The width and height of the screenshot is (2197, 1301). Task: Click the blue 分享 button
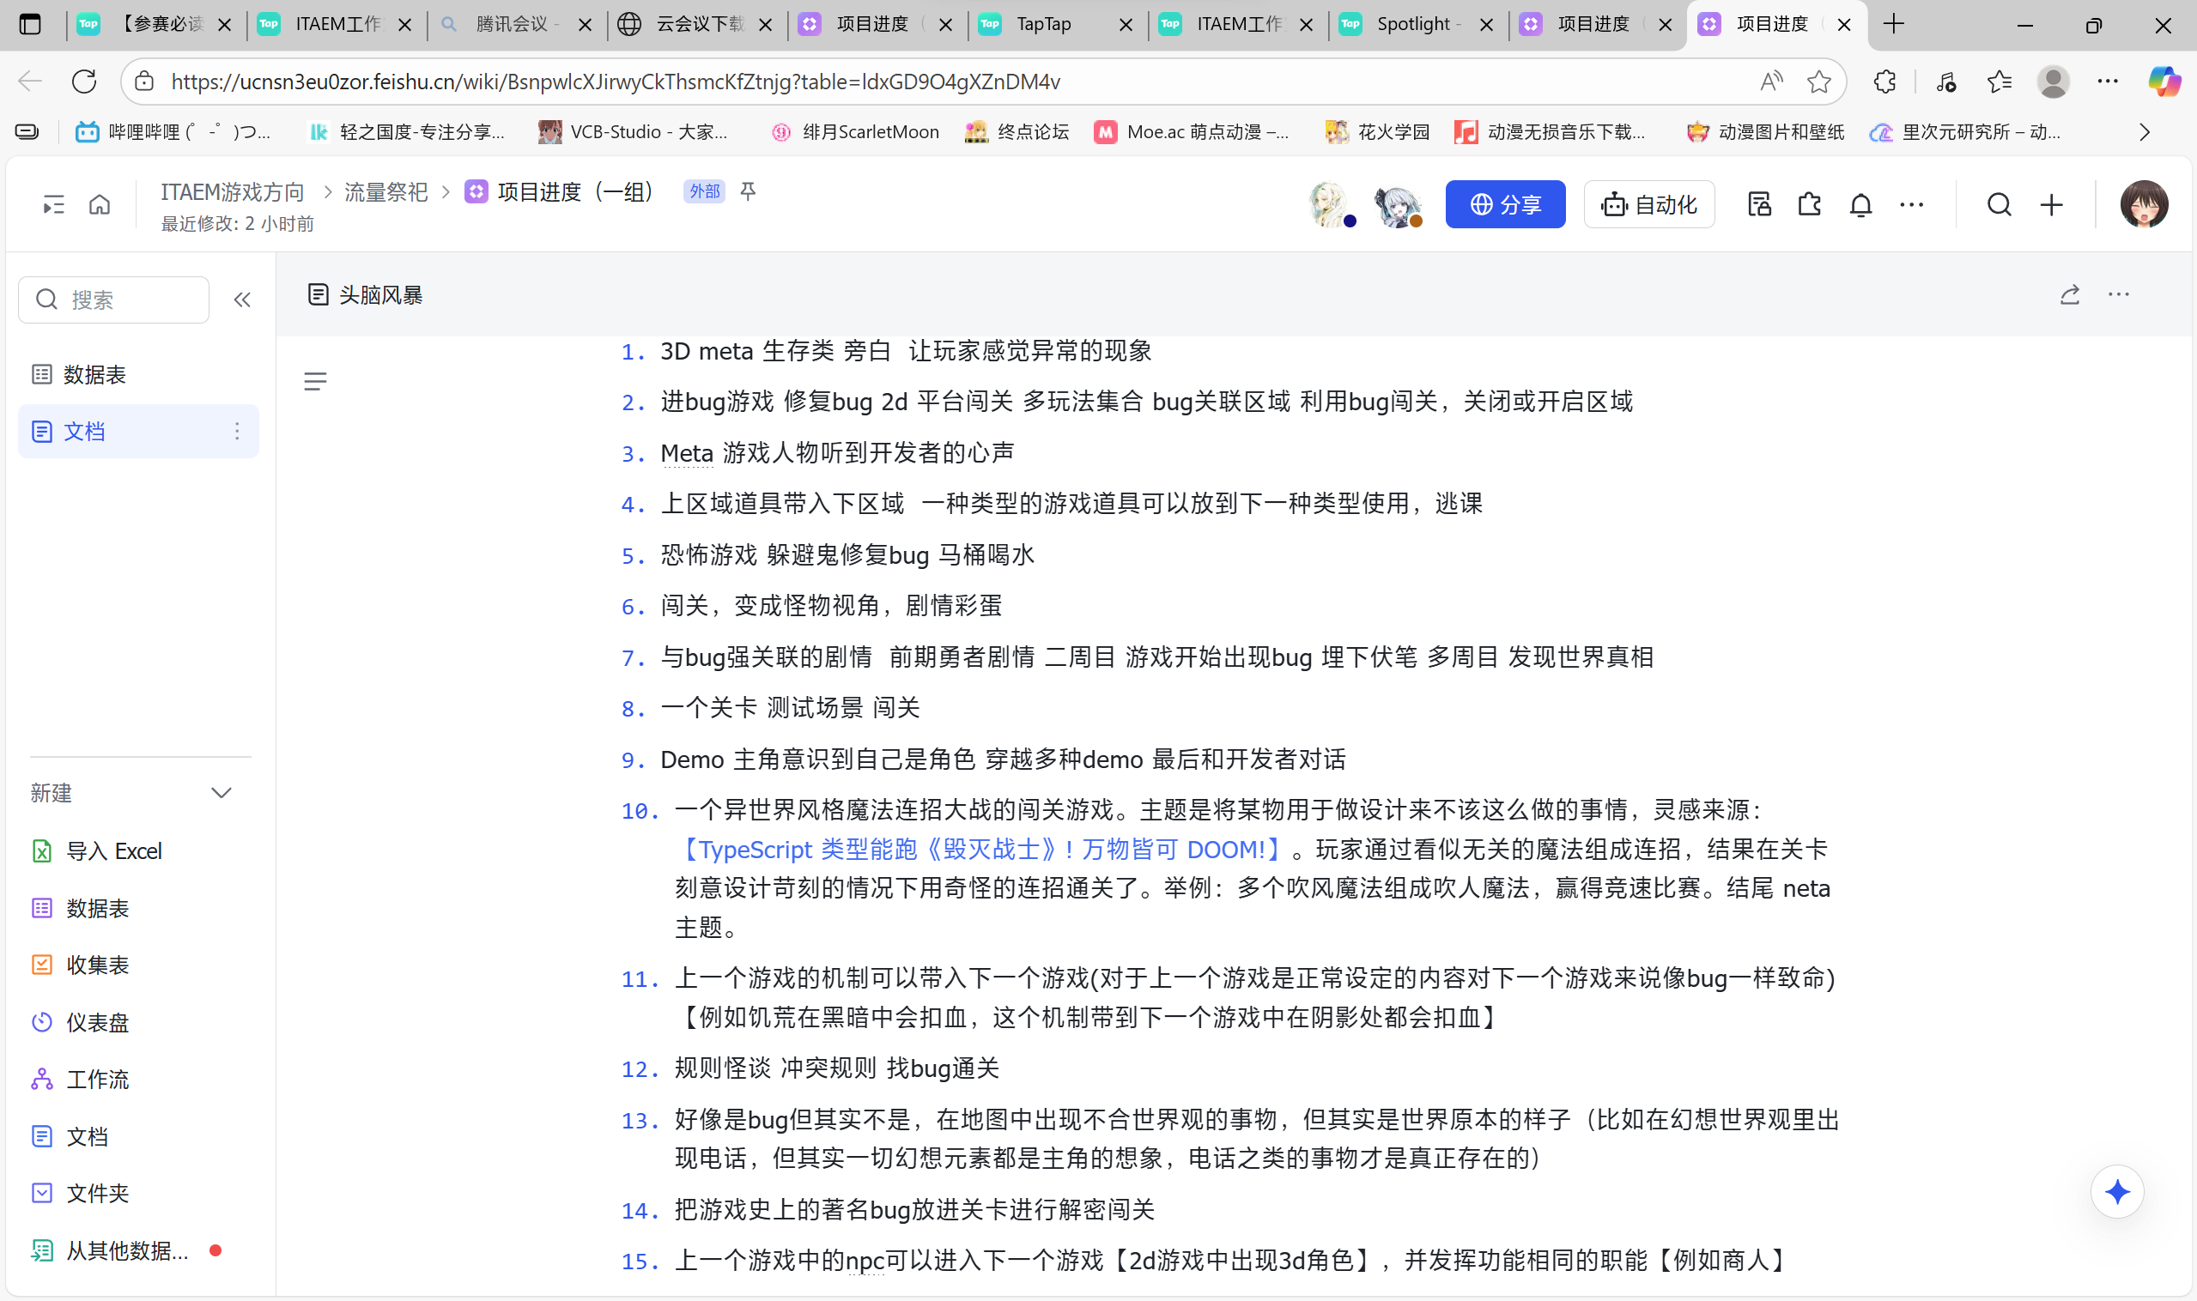click(1504, 205)
